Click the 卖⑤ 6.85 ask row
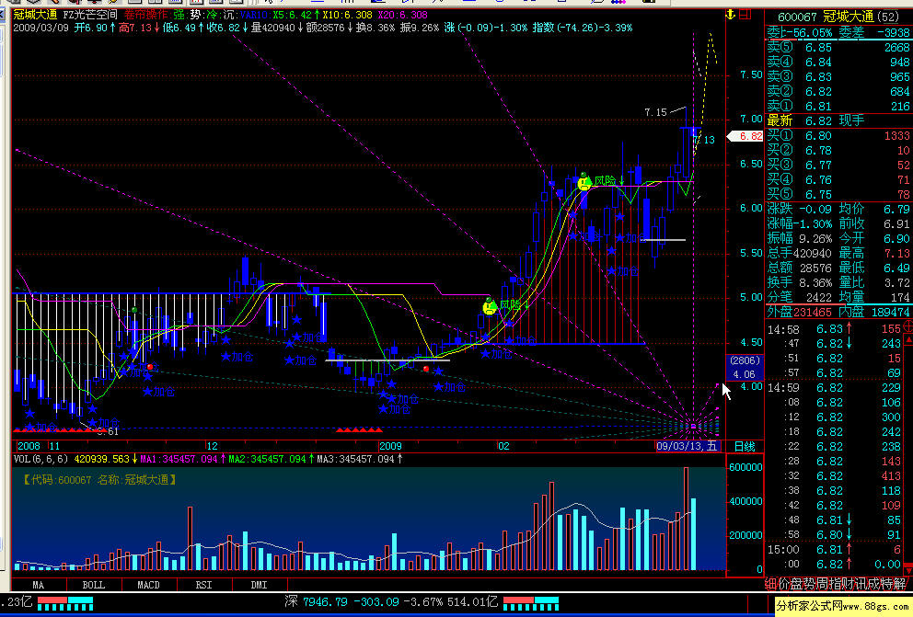Image resolution: width=913 pixels, height=617 pixels. [x=838, y=48]
